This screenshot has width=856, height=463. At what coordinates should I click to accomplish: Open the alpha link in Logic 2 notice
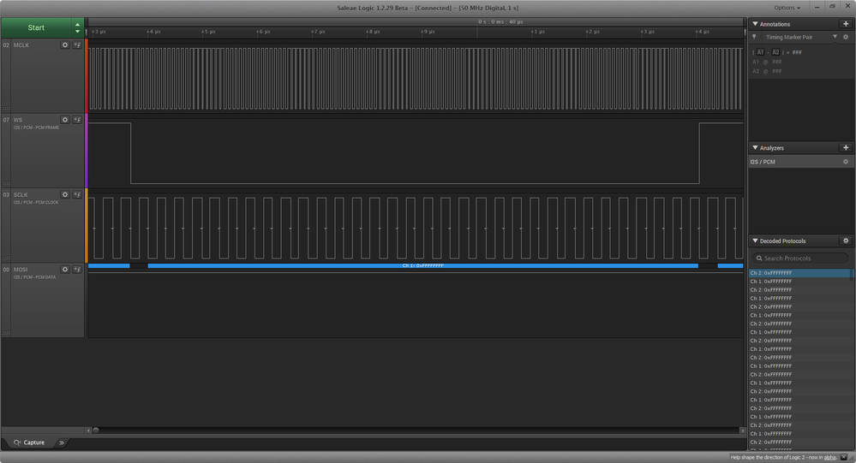point(829,457)
